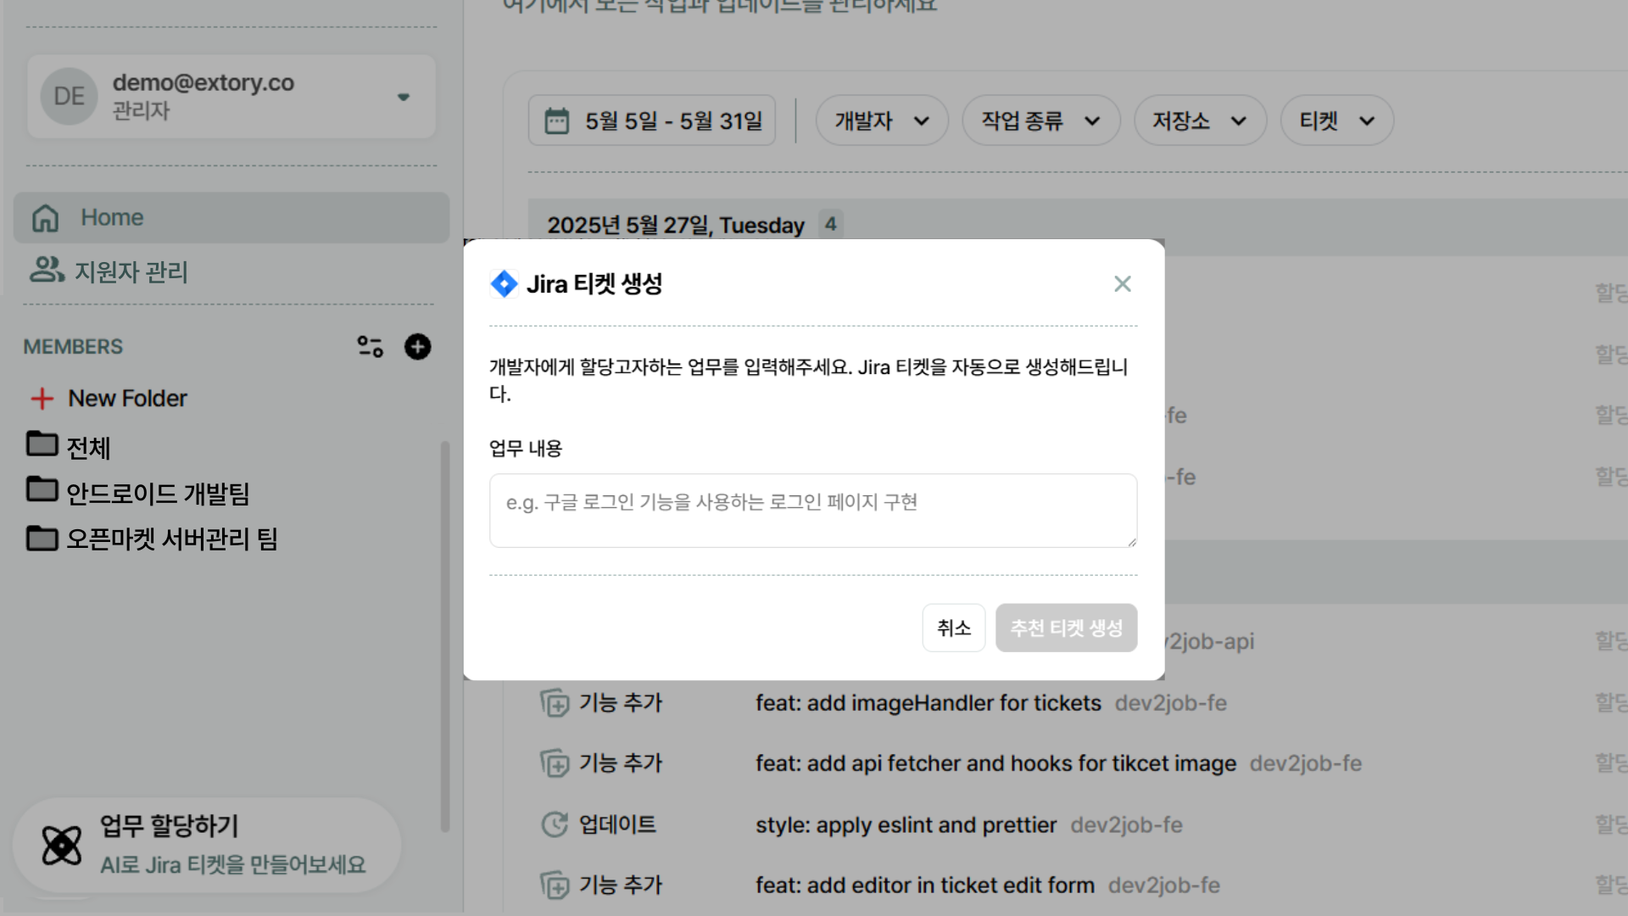The width and height of the screenshot is (1628, 916).
Task: Click the 취소 button
Action: (x=953, y=628)
